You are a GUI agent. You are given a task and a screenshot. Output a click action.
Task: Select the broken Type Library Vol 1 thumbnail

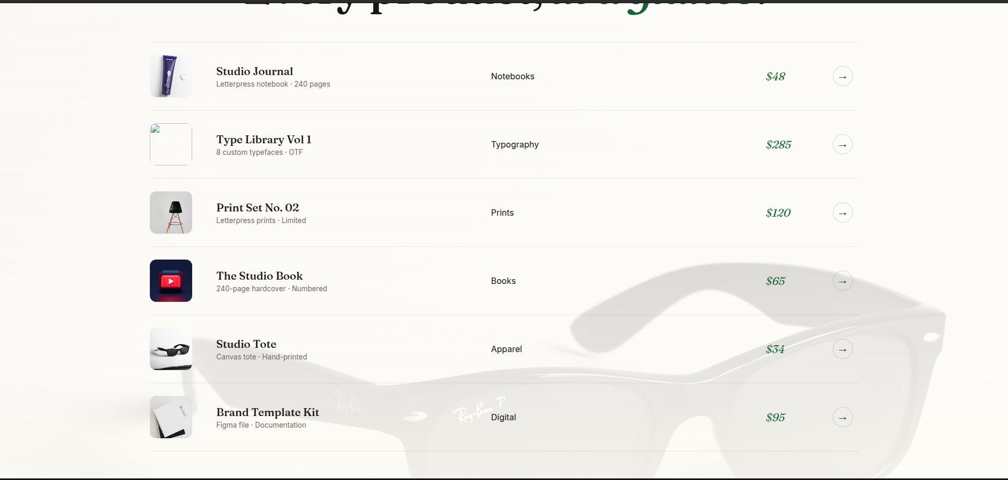tap(171, 144)
